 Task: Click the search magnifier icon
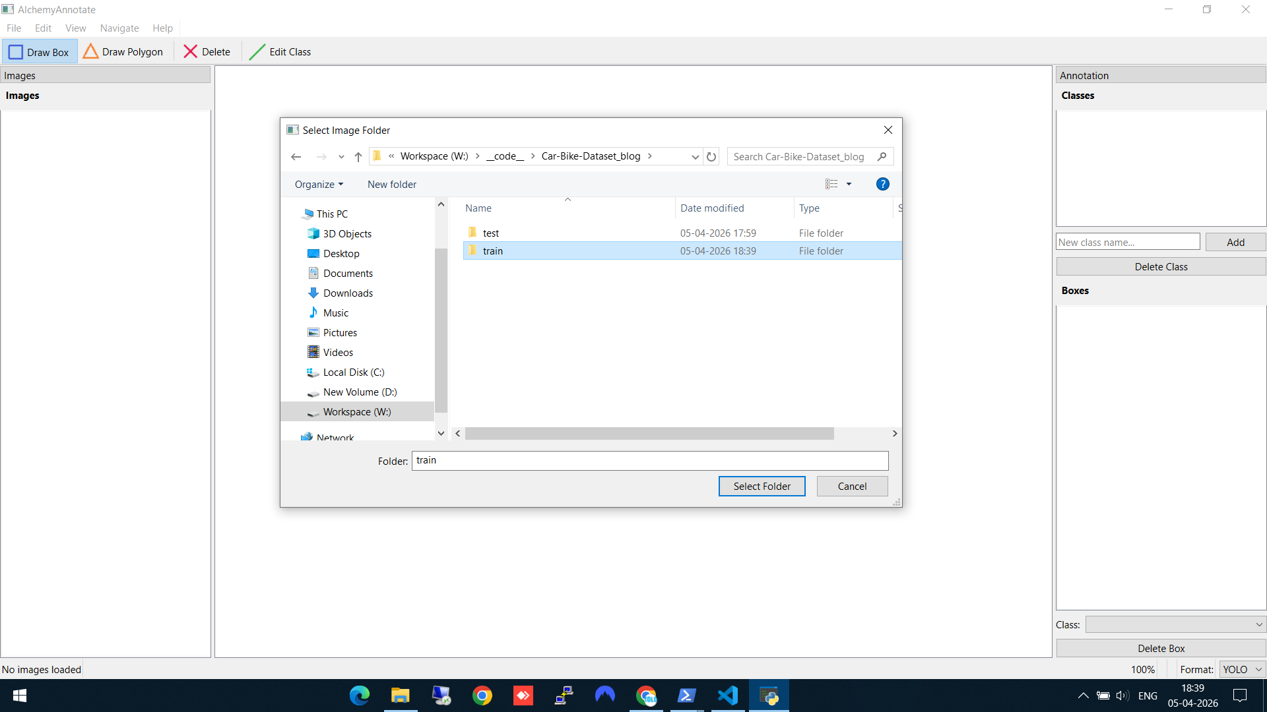[x=882, y=156]
